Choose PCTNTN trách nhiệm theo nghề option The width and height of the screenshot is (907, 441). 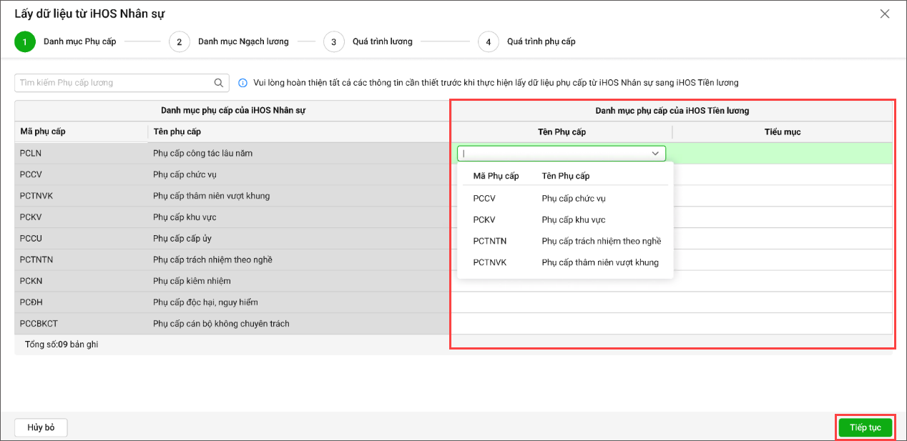coord(565,242)
